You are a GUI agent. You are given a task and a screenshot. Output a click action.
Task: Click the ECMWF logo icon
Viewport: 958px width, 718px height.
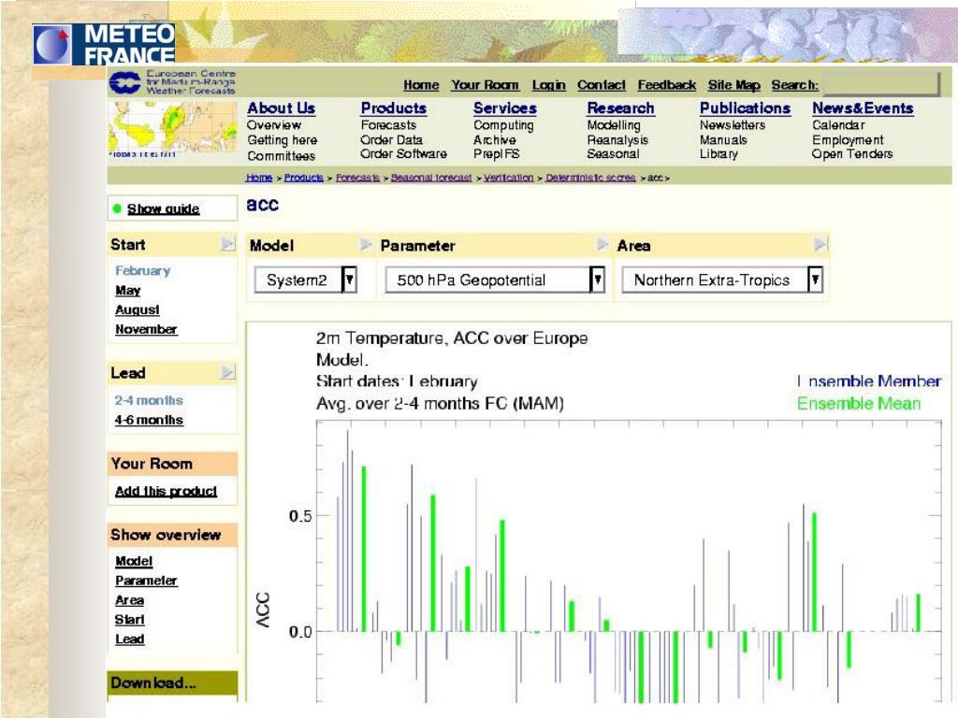click(124, 82)
